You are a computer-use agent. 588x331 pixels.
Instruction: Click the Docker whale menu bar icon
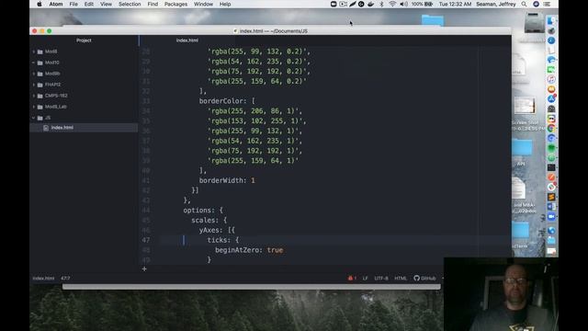tap(370, 4)
